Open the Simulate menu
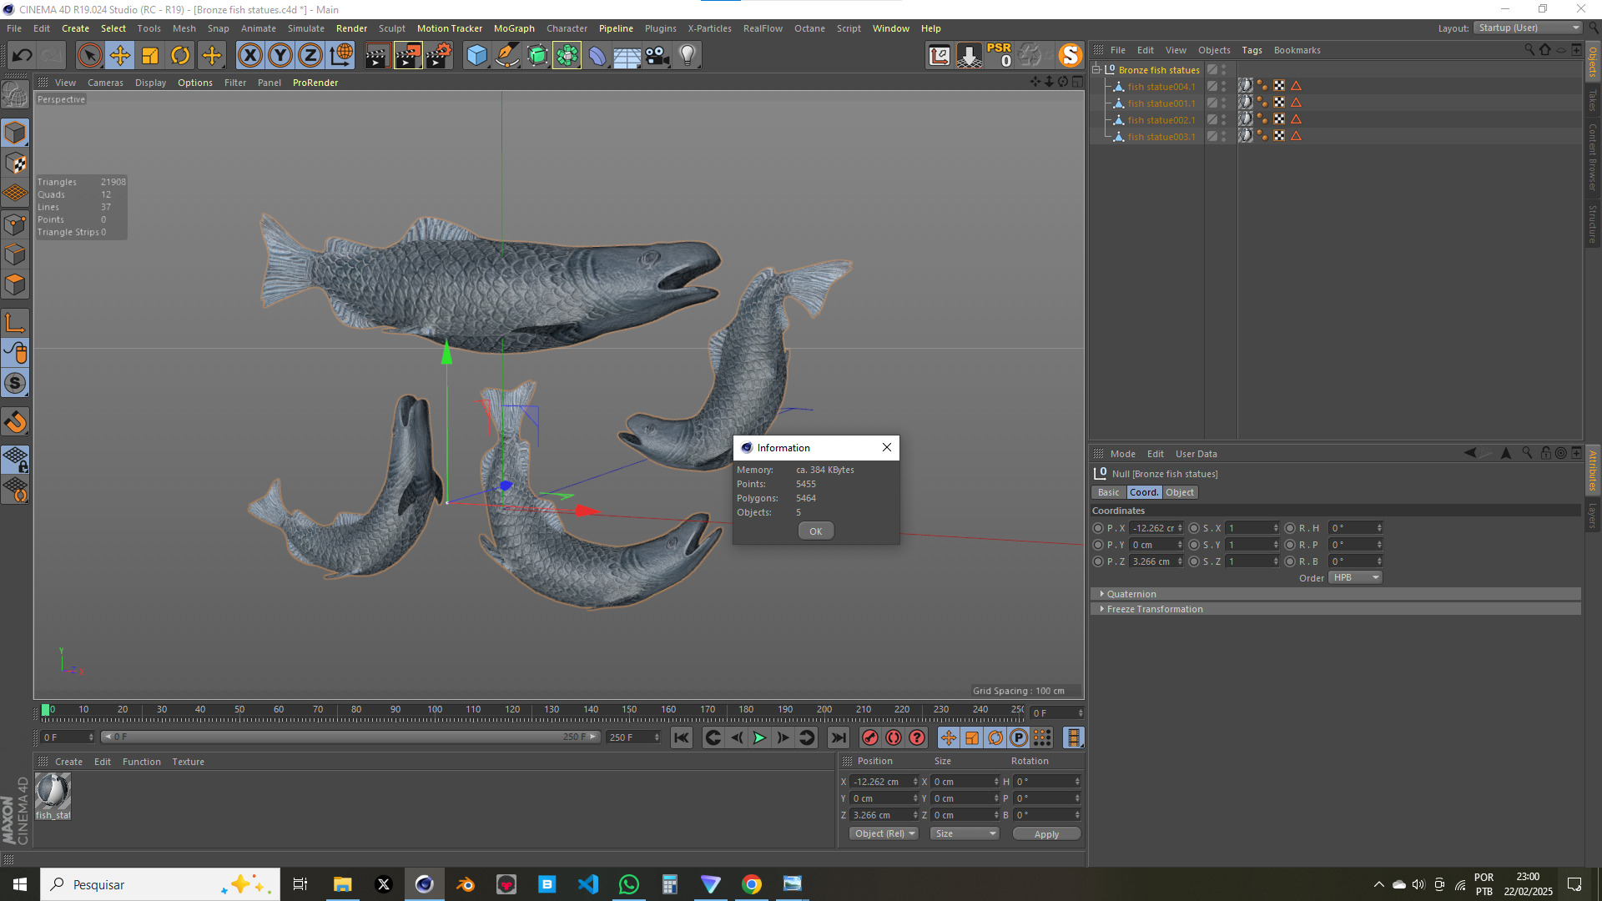The height and width of the screenshot is (901, 1602). [x=306, y=28]
